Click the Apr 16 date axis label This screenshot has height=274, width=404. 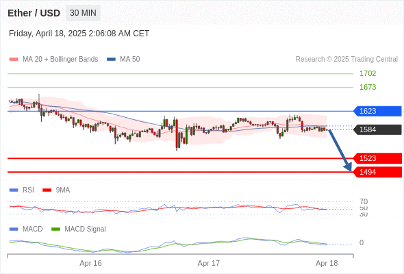[x=90, y=263]
